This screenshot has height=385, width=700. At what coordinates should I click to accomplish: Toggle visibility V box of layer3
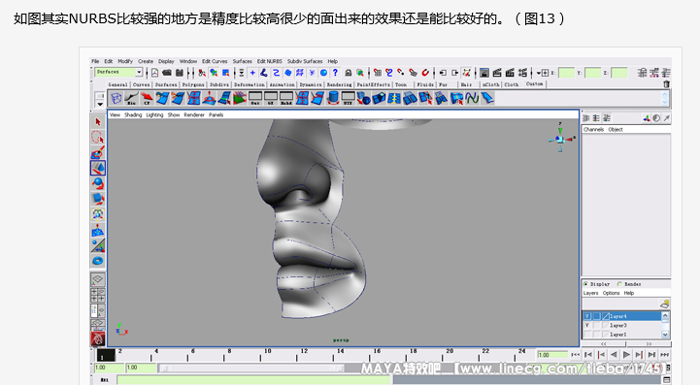[587, 325]
